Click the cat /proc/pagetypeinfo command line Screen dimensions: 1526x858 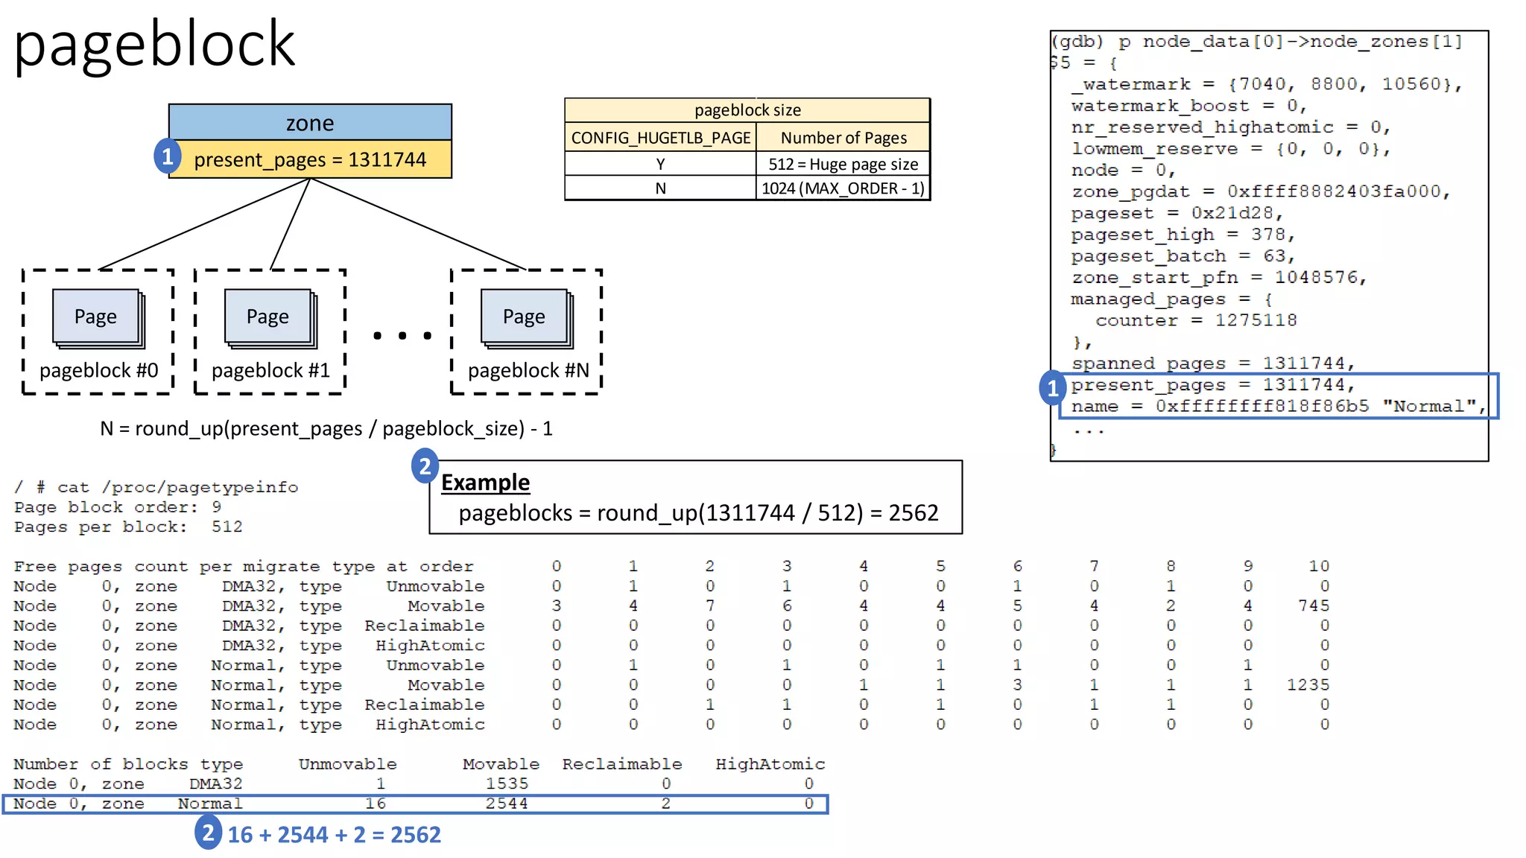pyautogui.click(x=156, y=487)
